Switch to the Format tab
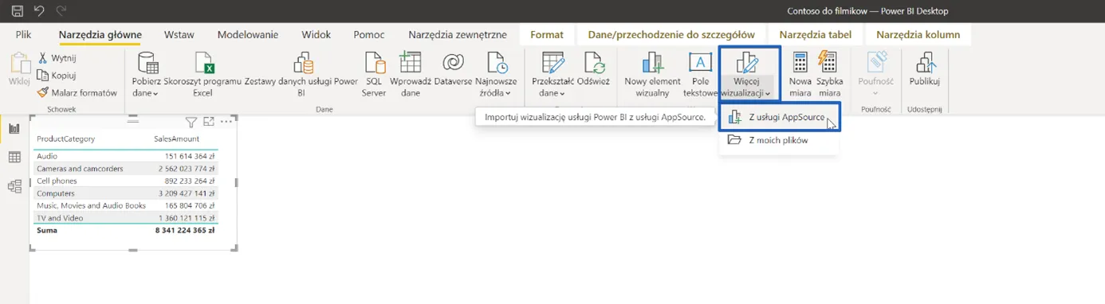Screen dimensions: 1105x304 point(547,34)
